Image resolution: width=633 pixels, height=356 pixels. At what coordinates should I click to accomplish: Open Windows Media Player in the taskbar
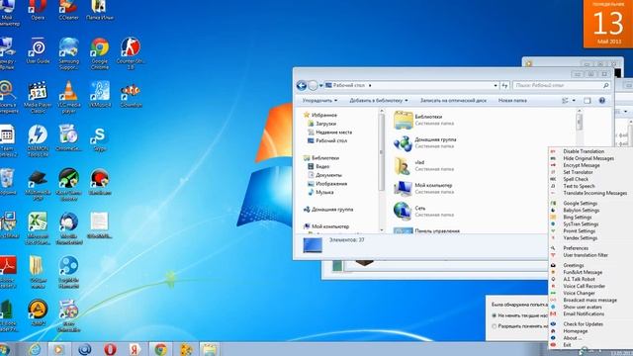59,349
